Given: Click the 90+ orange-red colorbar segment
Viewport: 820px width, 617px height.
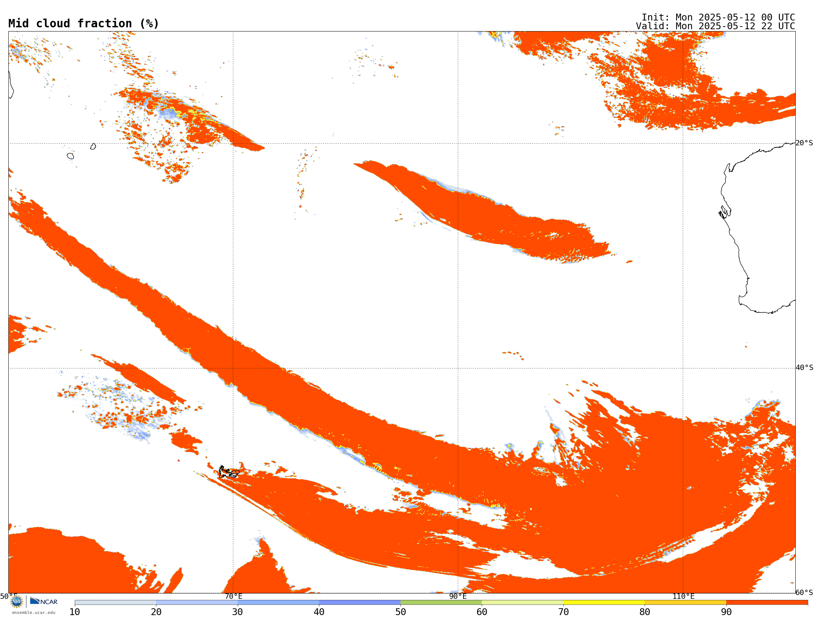Looking at the screenshot, I should point(767,603).
